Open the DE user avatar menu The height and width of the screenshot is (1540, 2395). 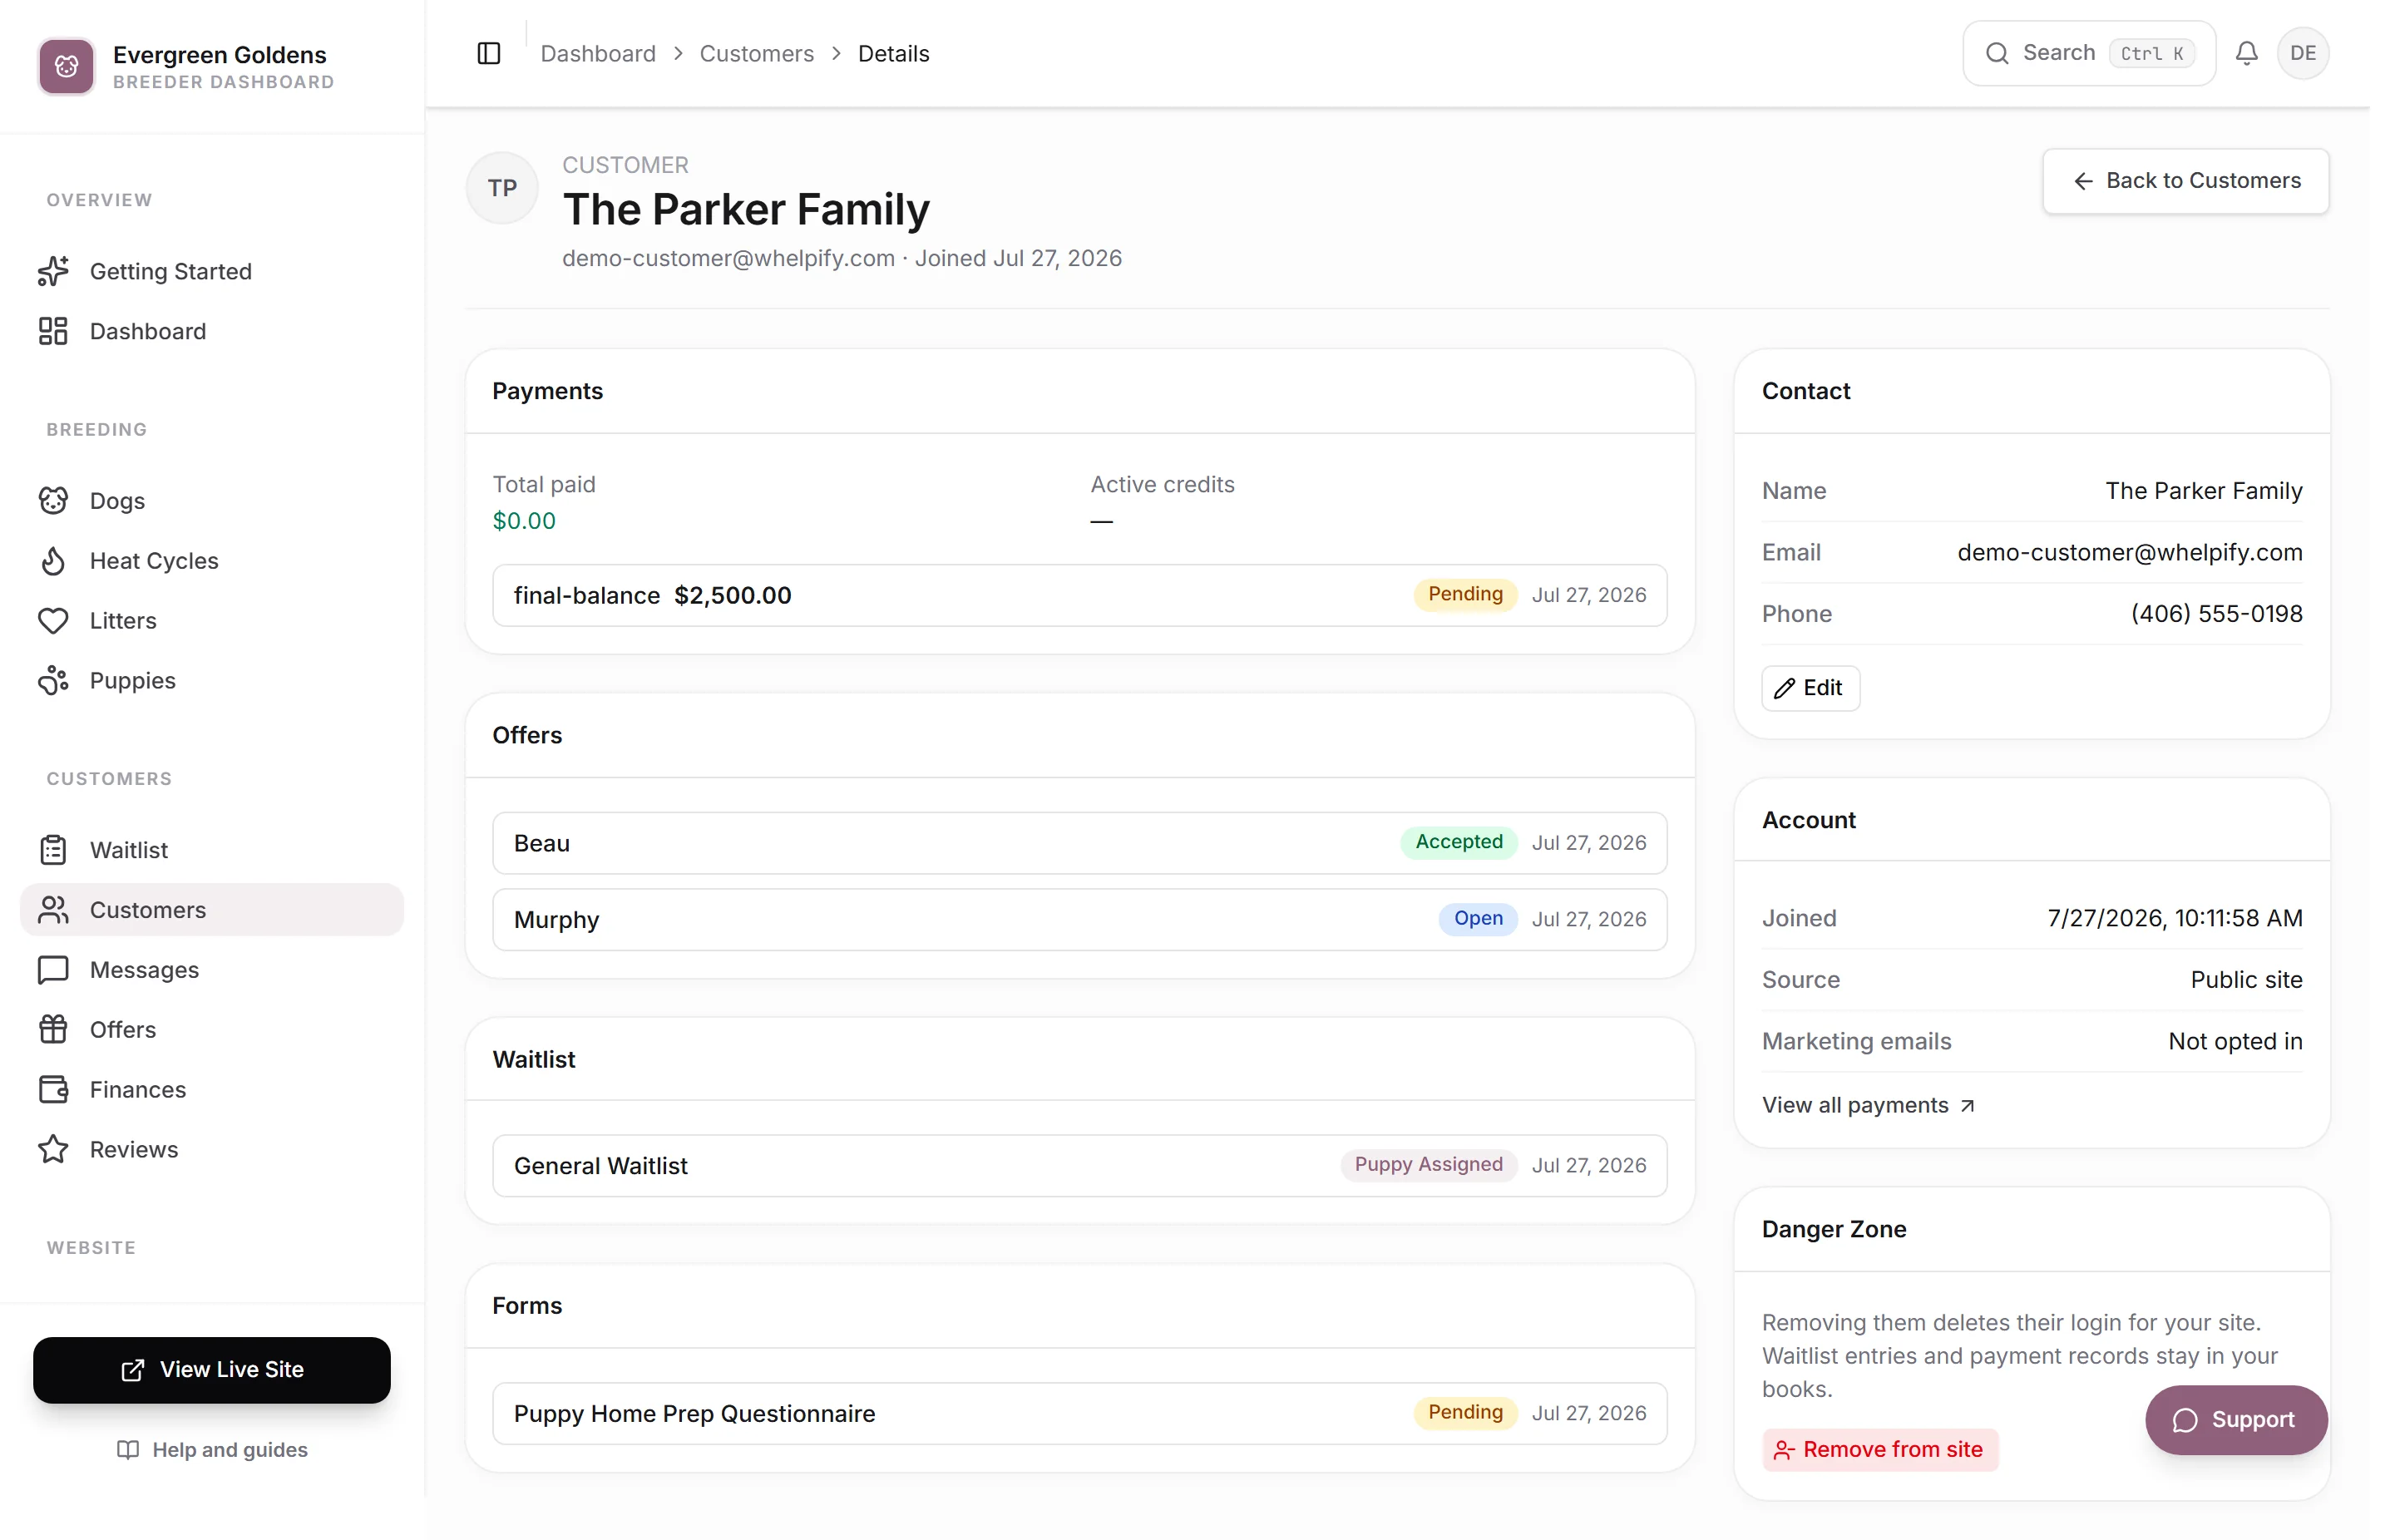(x=2303, y=53)
